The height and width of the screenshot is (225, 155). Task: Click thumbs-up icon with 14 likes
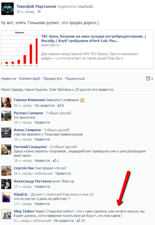(x=78, y=220)
